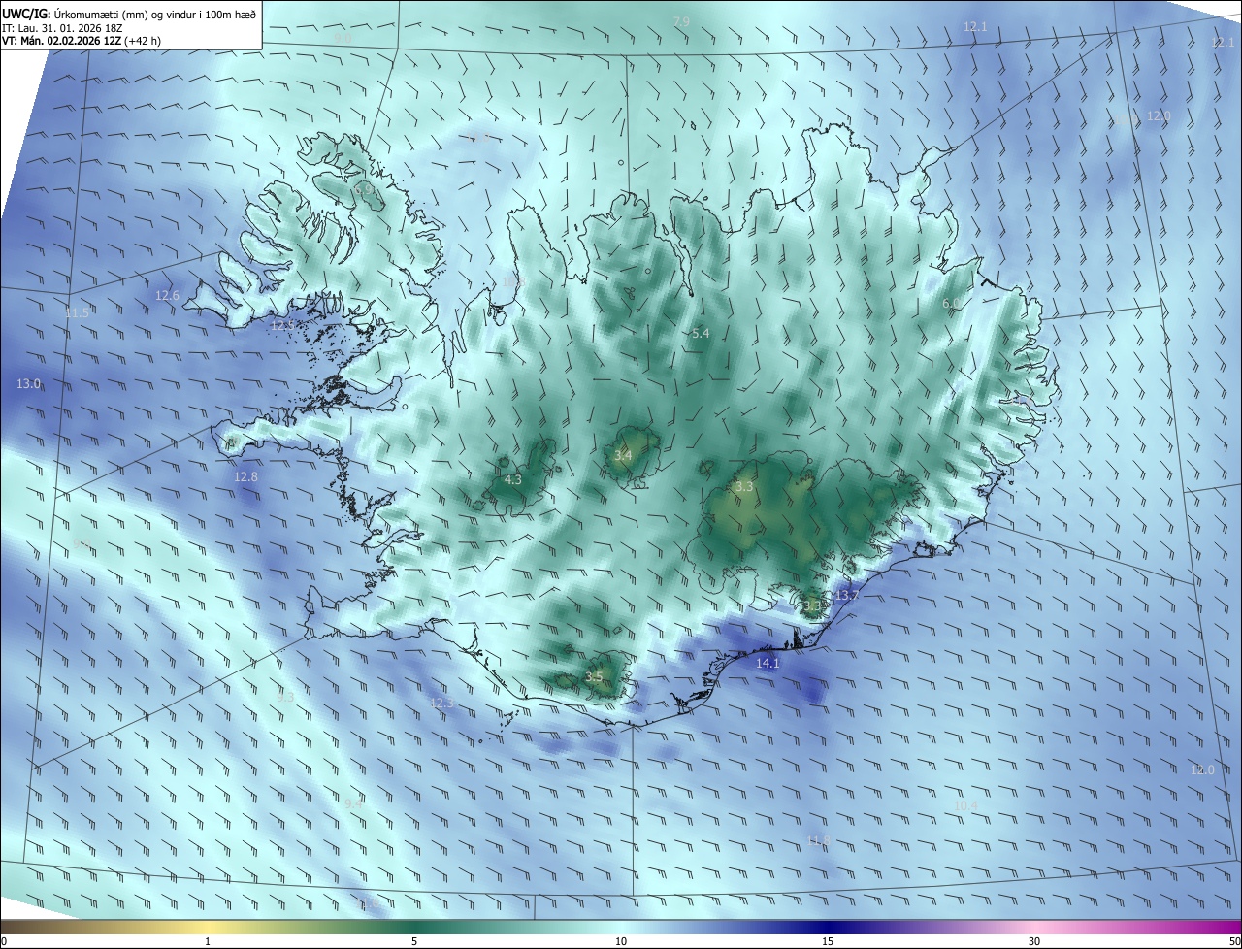Click the 12.8 value label
1242x949 pixels.
(246, 477)
